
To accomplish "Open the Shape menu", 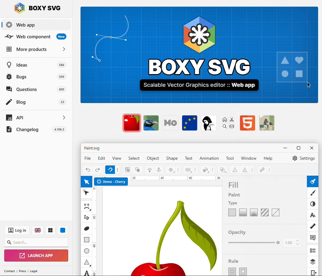I will coord(172,158).
